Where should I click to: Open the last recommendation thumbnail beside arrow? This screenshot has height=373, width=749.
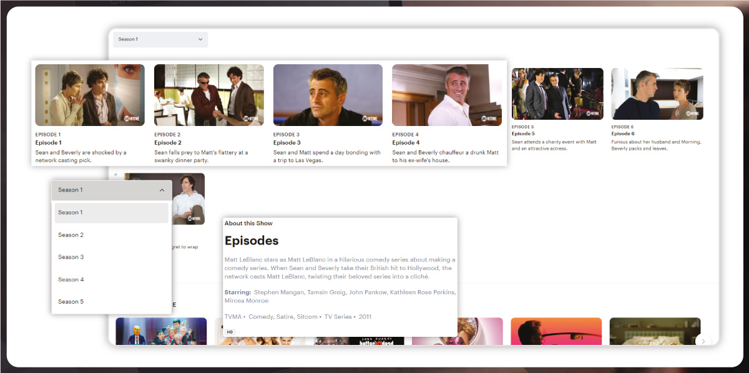coord(655,331)
